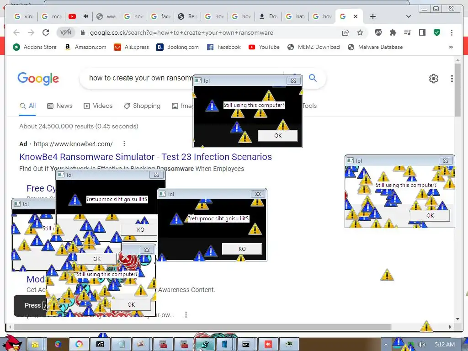The width and height of the screenshot is (468, 351).
Task: Click the mirrored KO button on the middle black dialog
Action: [x=242, y=249]
